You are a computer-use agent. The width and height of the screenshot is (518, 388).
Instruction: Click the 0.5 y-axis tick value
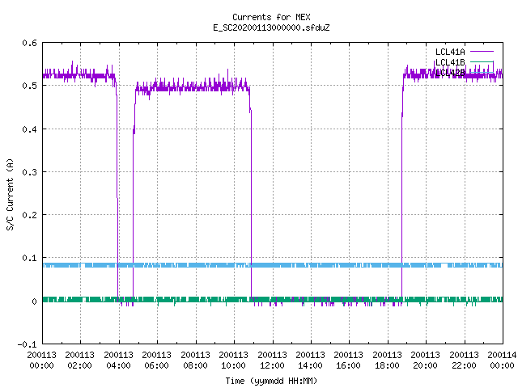pos(29,86)
